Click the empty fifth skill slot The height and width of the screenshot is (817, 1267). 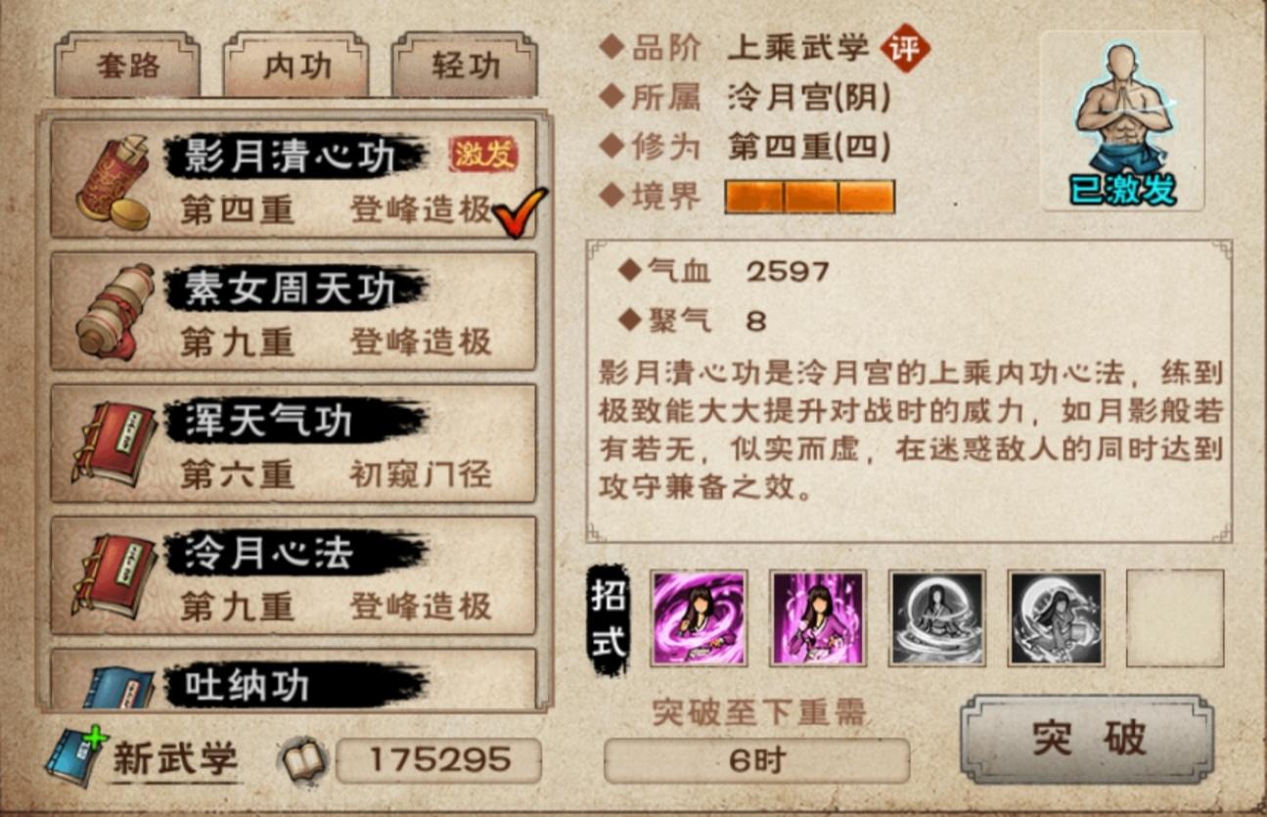(1175, 618)
